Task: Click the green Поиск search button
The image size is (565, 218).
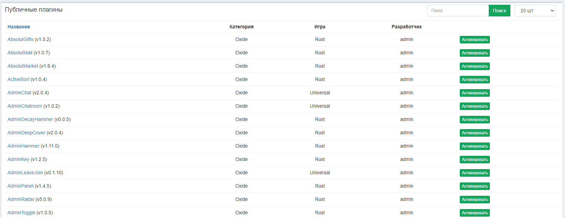Action: point(499,11)
